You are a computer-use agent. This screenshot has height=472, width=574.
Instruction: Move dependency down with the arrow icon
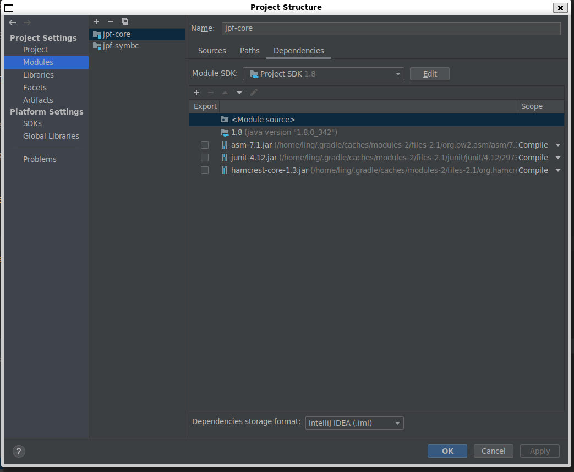coord(239,93)
